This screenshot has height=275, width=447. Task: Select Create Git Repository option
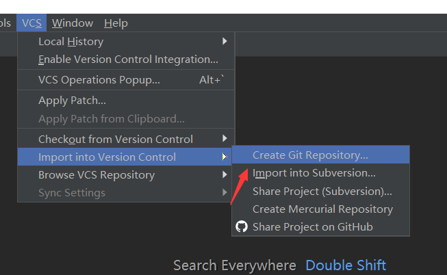click(x=310, y=155)
